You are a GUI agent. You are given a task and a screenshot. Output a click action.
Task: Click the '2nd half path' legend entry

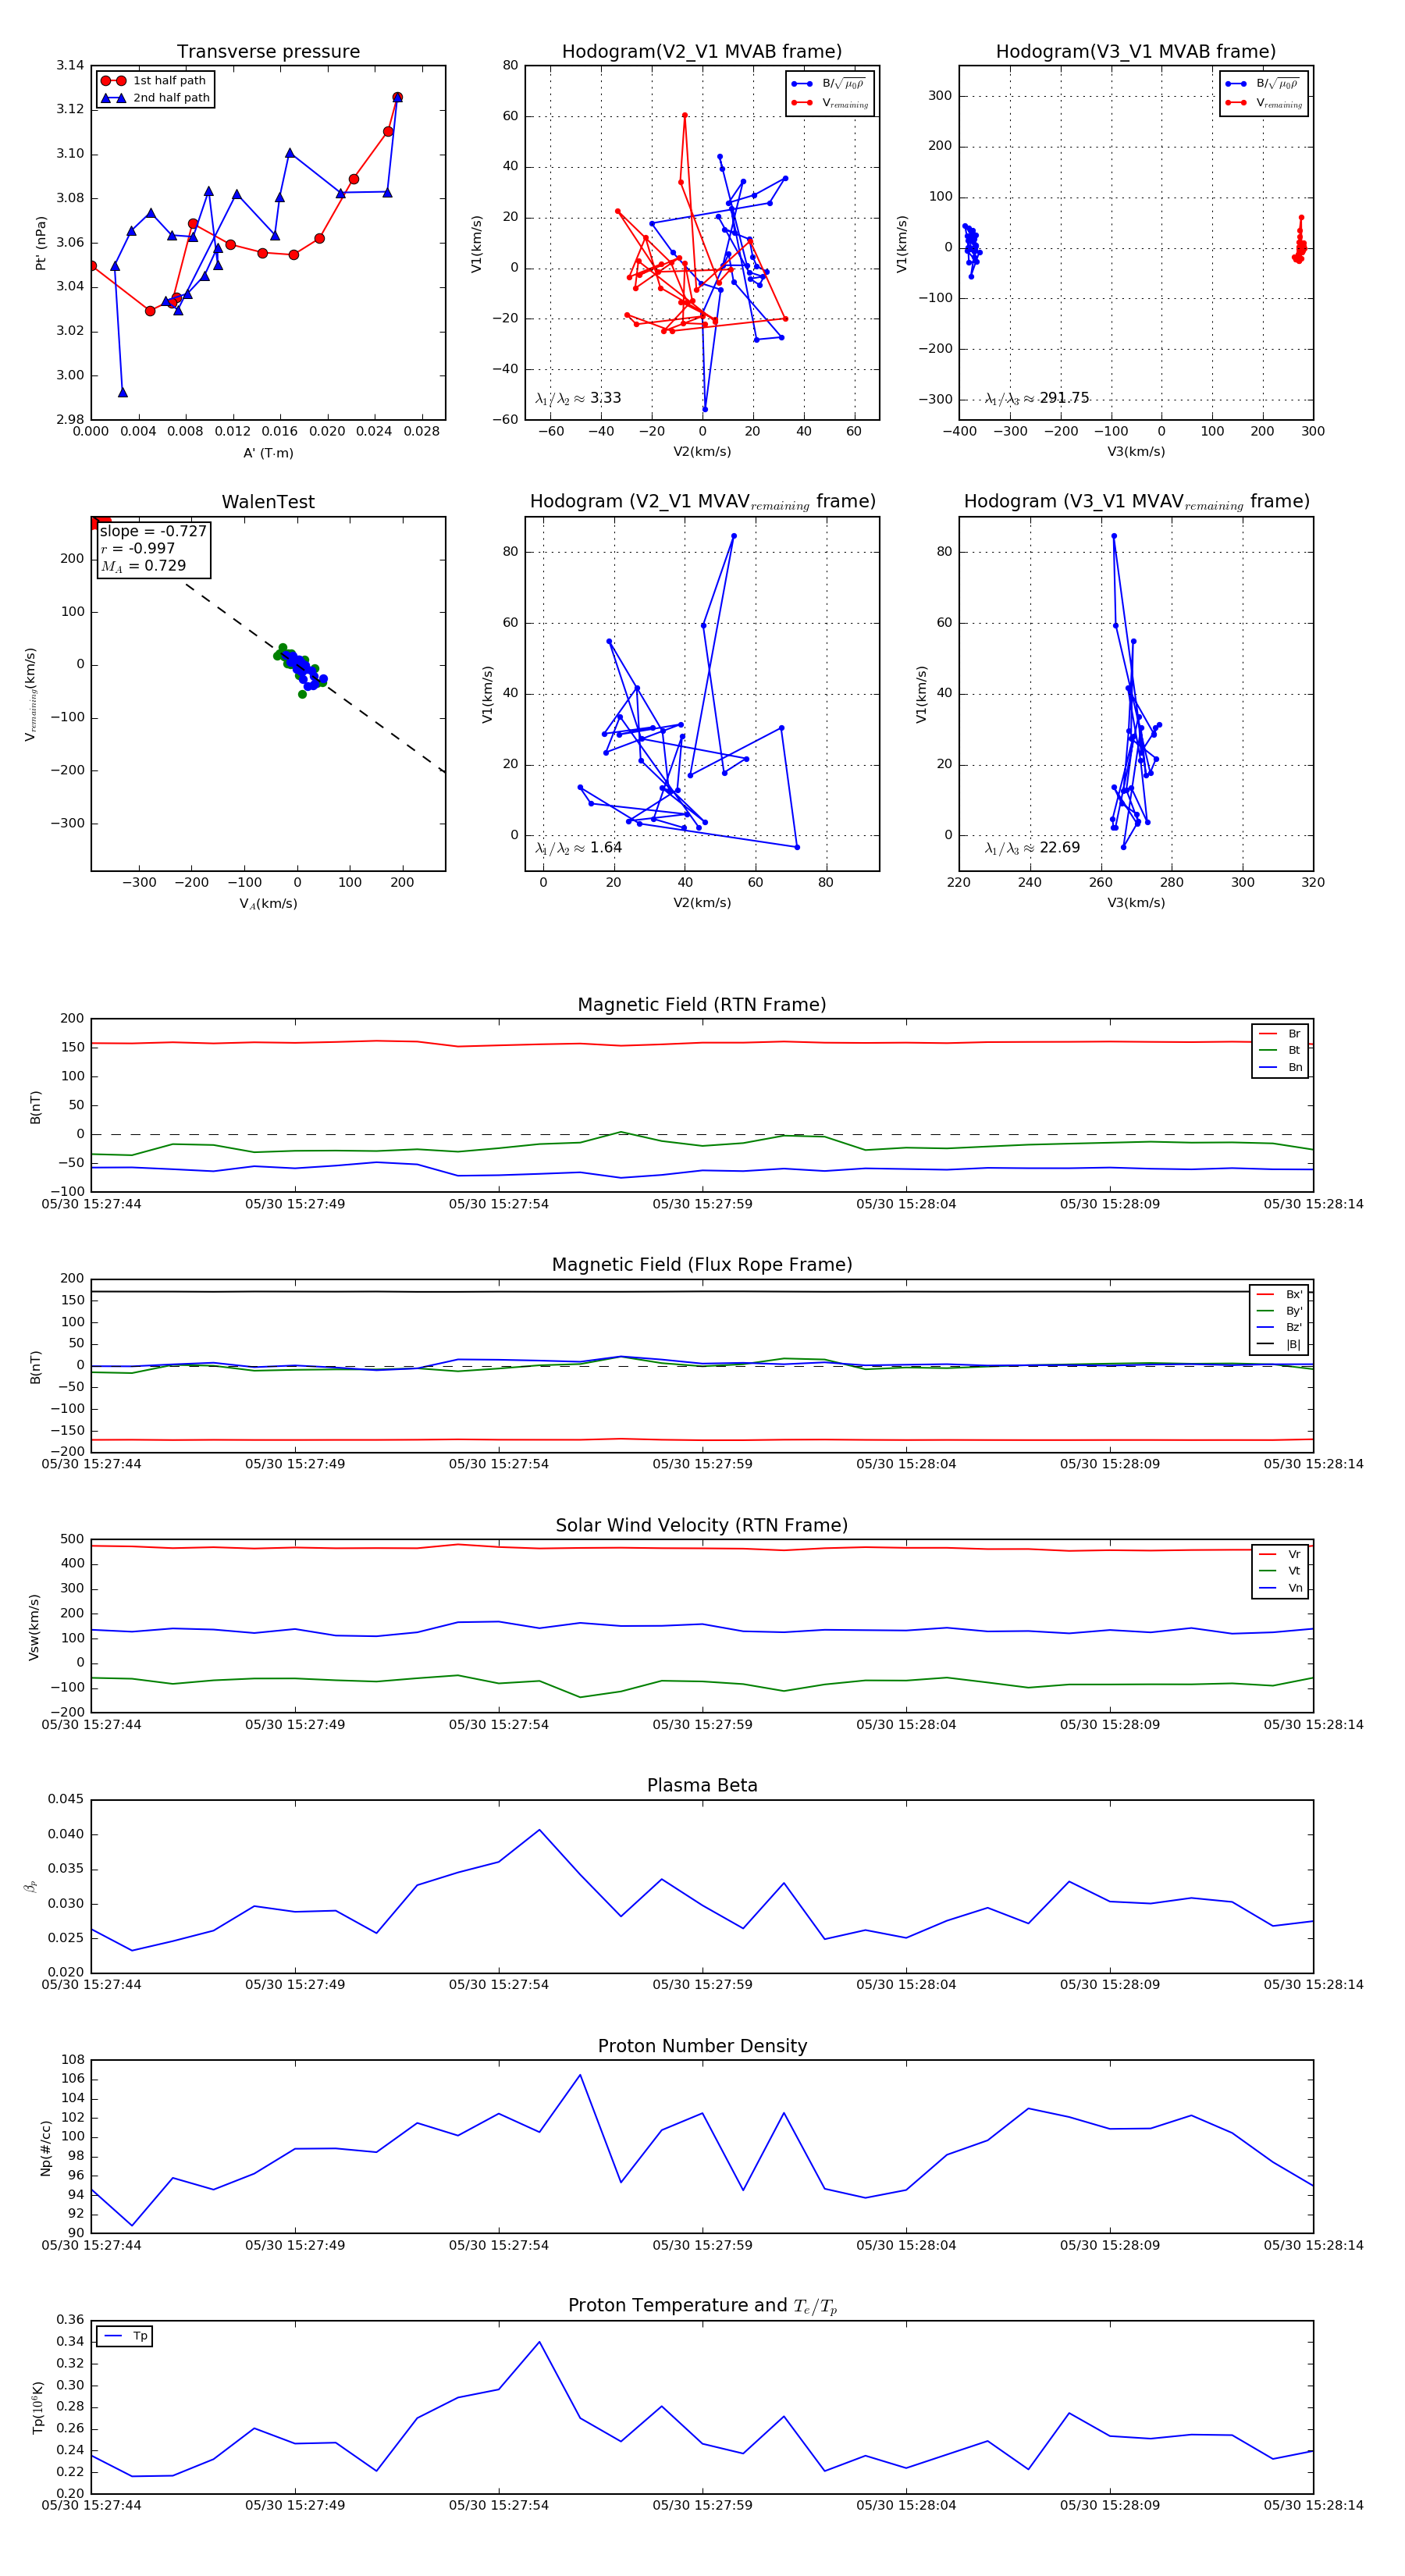pyautogui.click(x=155, y=98)
